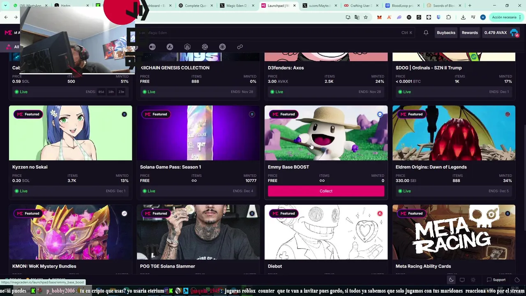
Task: Open the Rewards page
Action: point(470,32)
